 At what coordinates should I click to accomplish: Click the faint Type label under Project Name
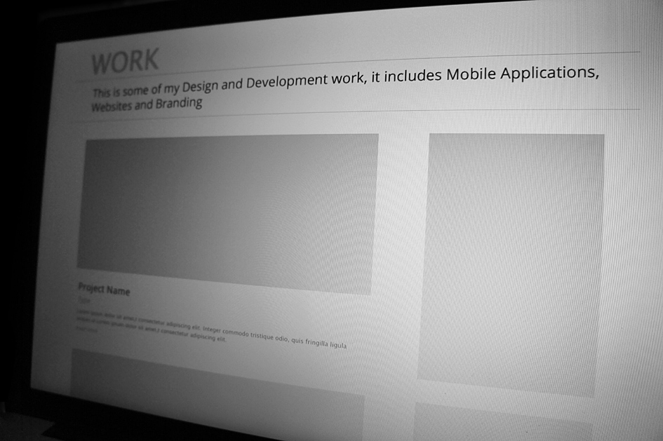83,300
